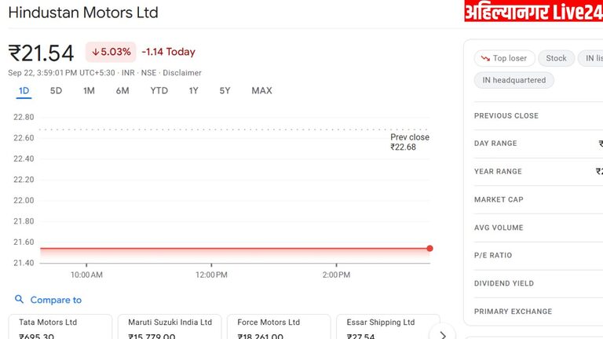Open the Maruti Suzuki India Ltd card
Screen dimensions: 603x339
click(x=170, y=328)
